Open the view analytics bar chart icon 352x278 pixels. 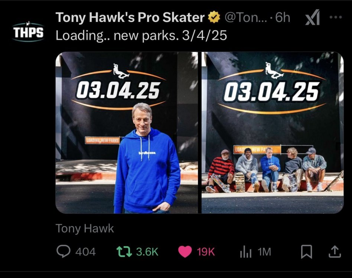245,252
